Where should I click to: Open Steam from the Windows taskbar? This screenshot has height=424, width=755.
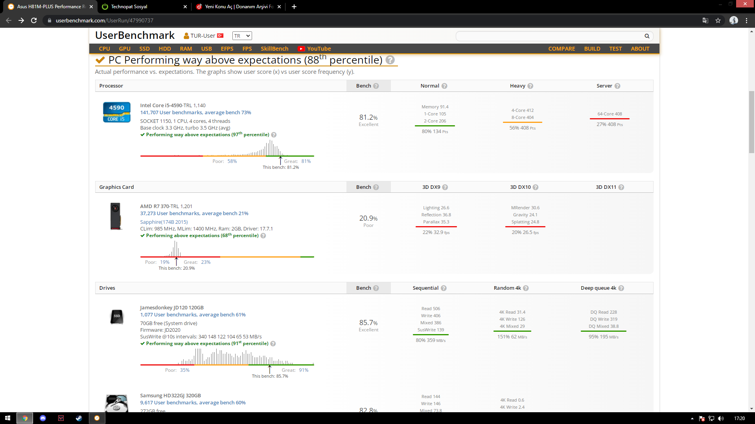click(79, 418)
